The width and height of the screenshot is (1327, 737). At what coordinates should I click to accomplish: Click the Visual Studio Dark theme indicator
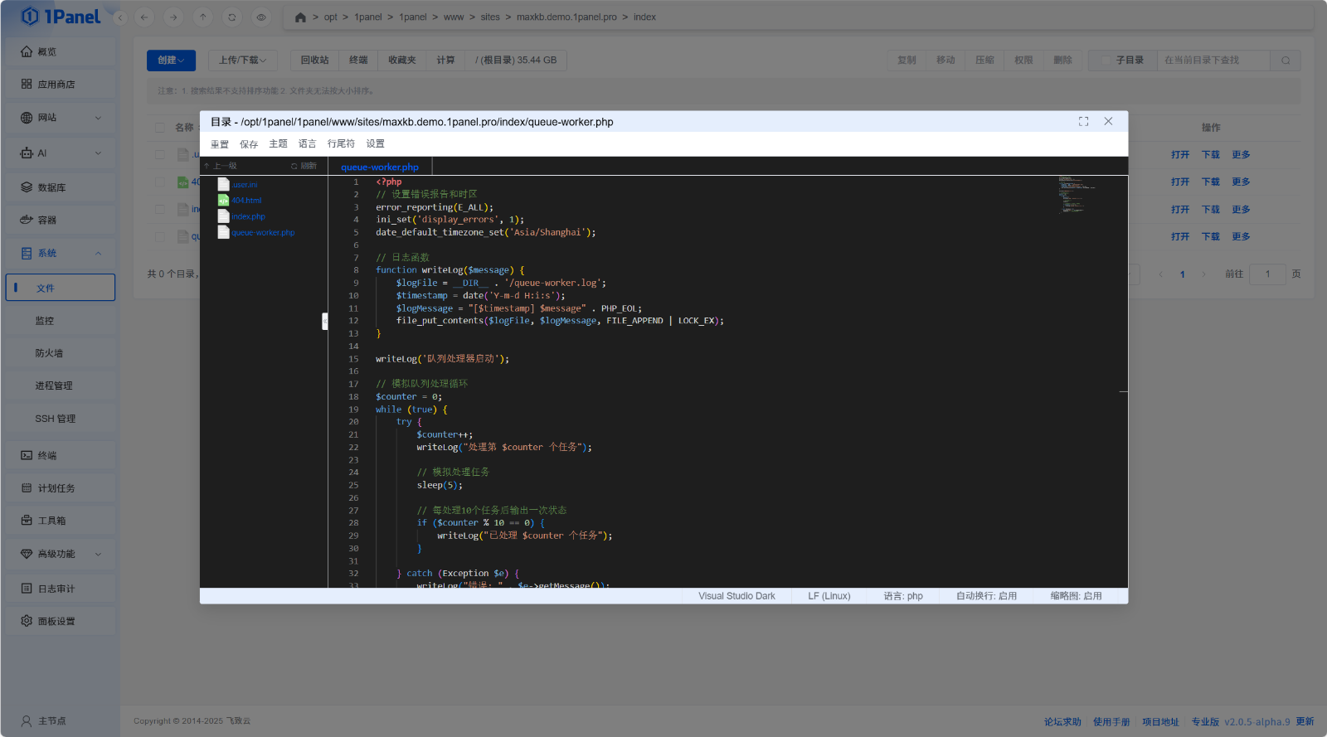point(736,596)
